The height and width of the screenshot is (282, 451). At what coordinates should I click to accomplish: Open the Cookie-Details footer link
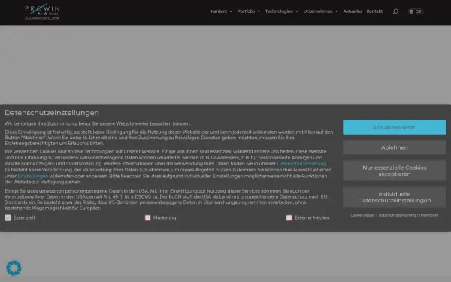pos(362,215)
